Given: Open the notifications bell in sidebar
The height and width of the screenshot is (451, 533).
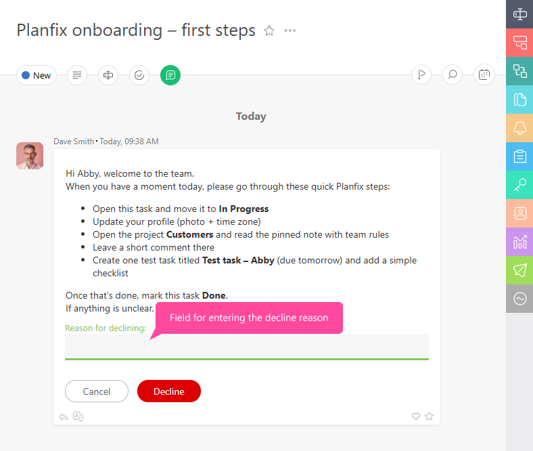Looking at the screenshot, I should 519,128.
